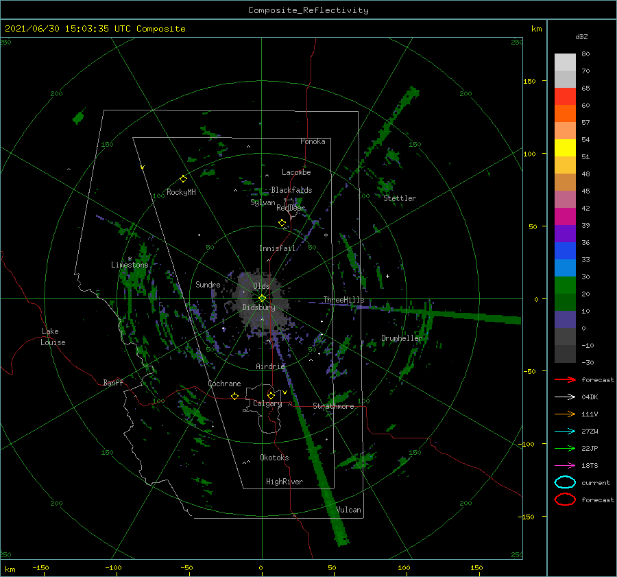Click the yellow V marker beside Calgary

[x=285, y=392]
